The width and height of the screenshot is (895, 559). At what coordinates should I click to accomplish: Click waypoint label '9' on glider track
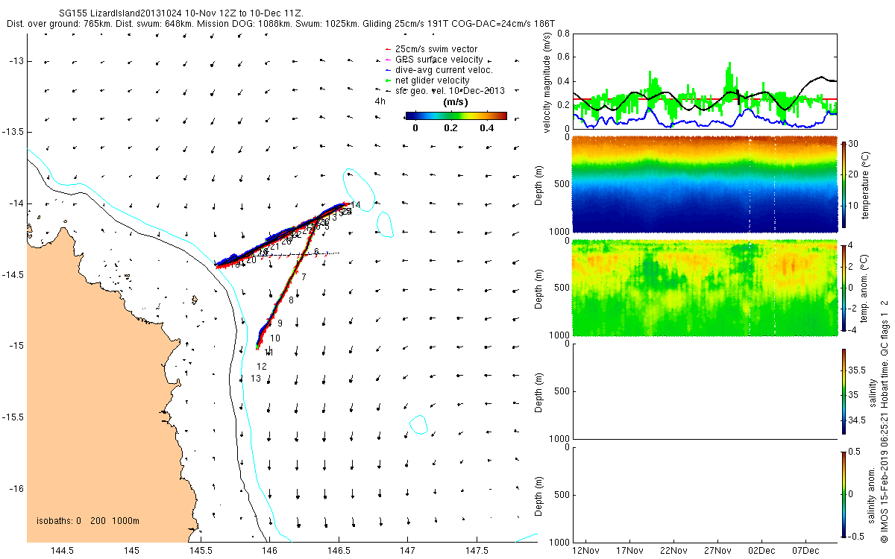(x=280, y=323)
